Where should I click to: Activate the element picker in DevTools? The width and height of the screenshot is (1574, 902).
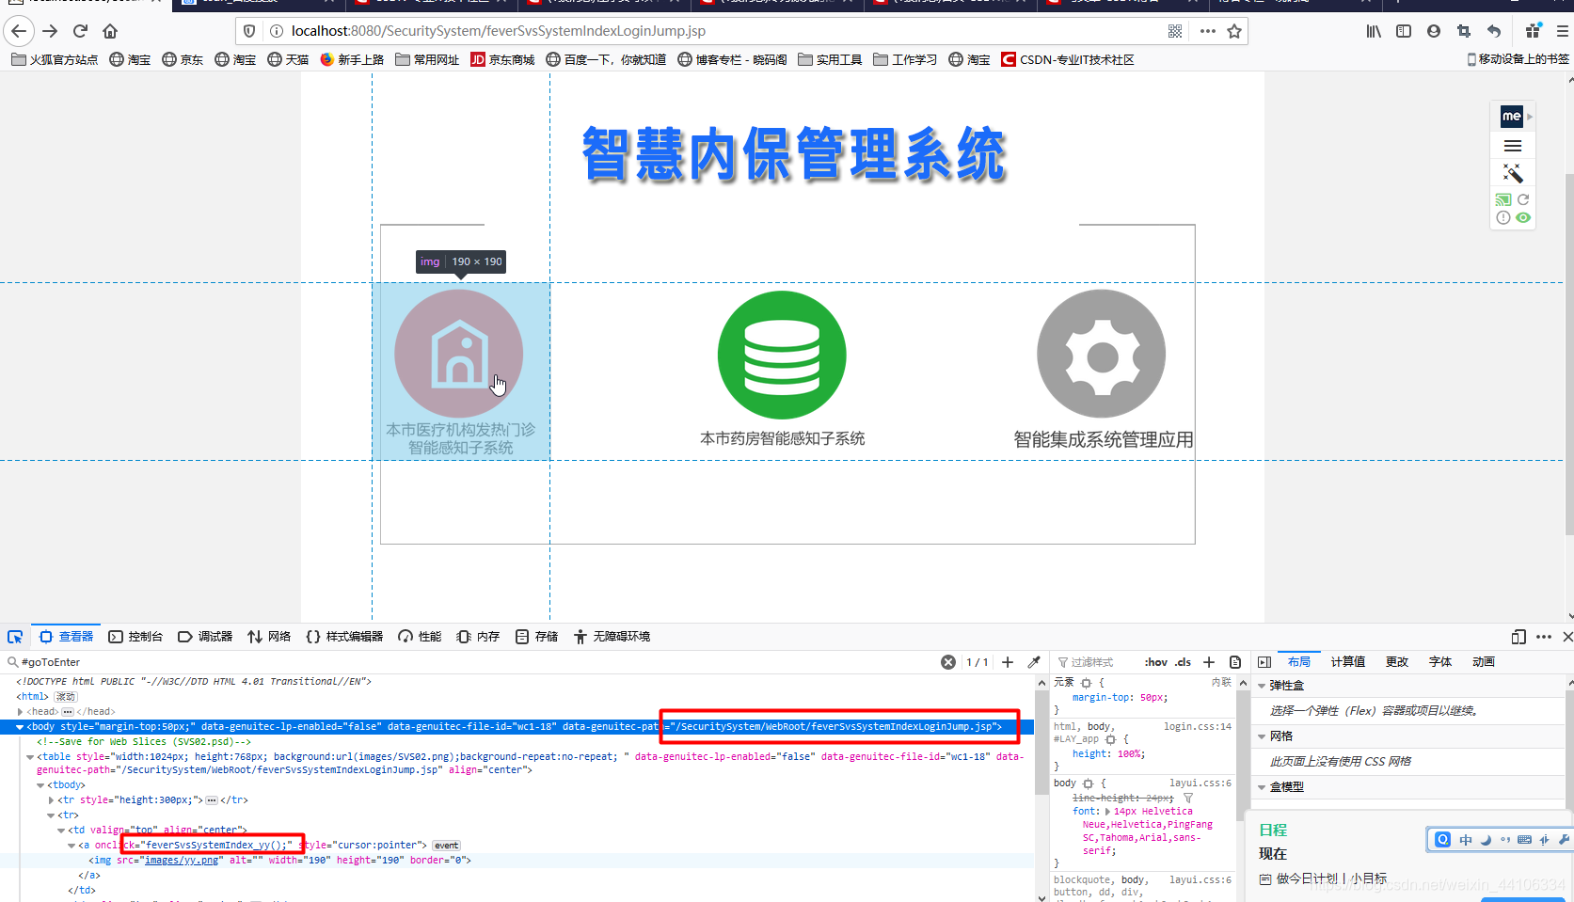(15, 637)
